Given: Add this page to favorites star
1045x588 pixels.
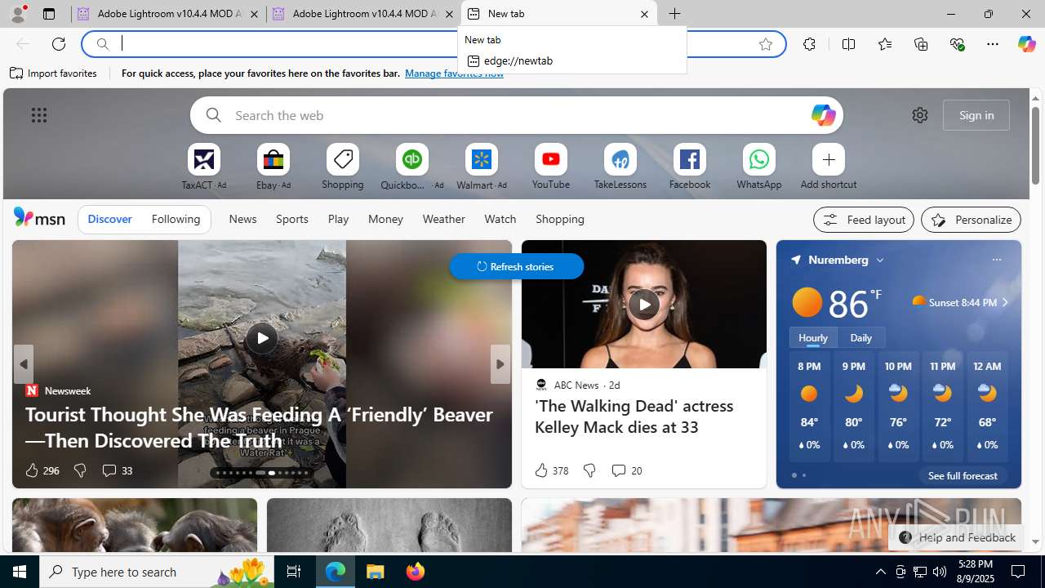Looking at the screenshot, I should 765,44.
